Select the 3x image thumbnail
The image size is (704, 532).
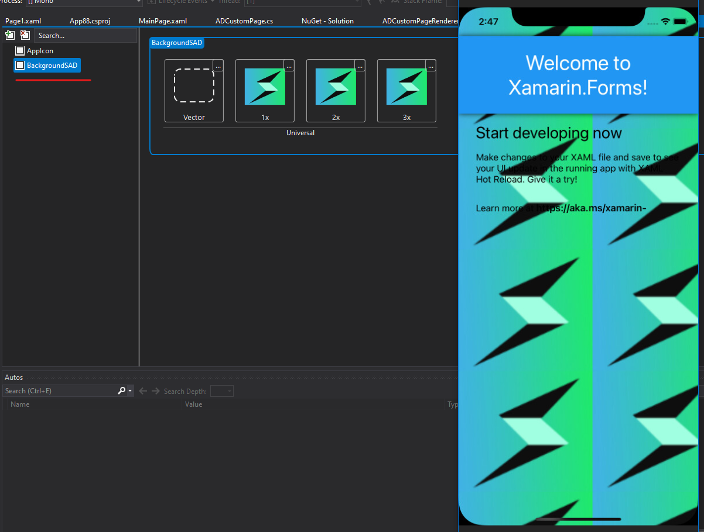[x=406, y=86]
